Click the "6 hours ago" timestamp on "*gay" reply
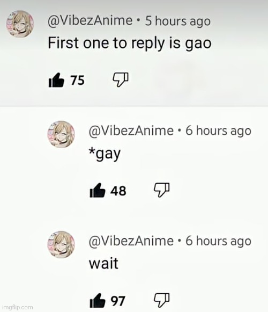 click(219, 131)
